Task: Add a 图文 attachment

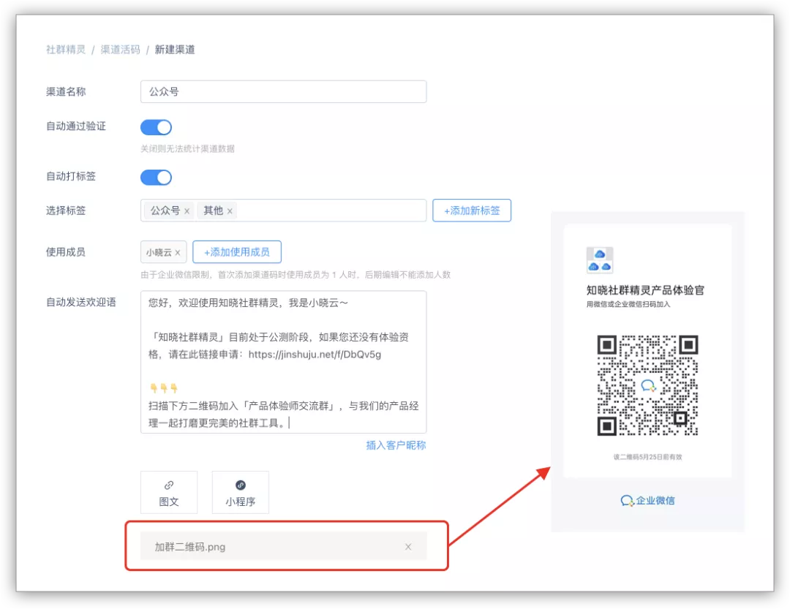Action: click(x=169, y=492)
